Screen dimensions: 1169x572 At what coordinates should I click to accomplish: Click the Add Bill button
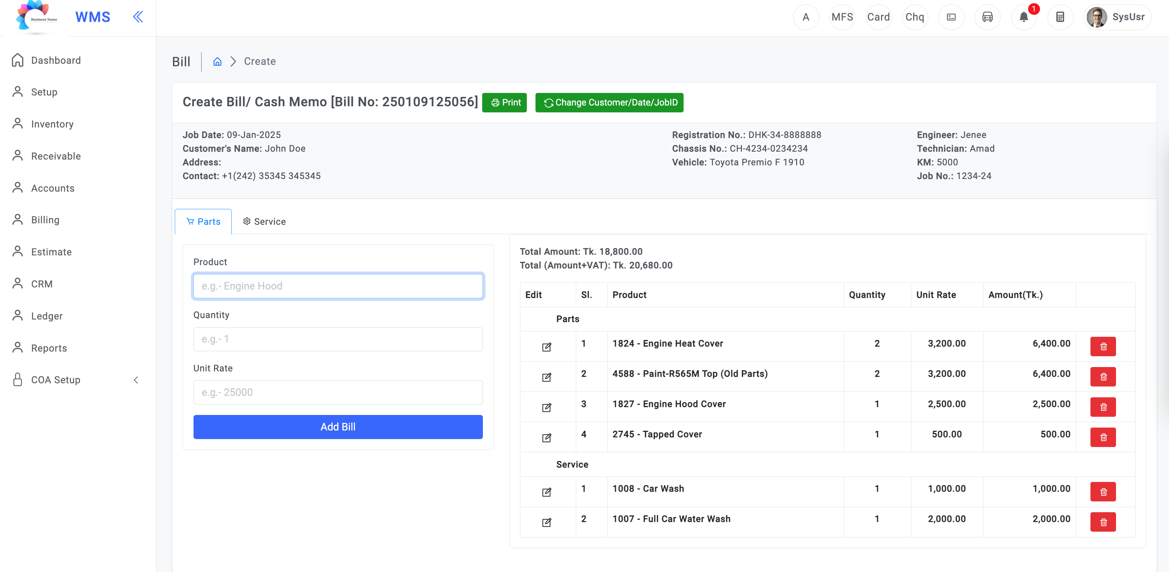click(338, 427)
